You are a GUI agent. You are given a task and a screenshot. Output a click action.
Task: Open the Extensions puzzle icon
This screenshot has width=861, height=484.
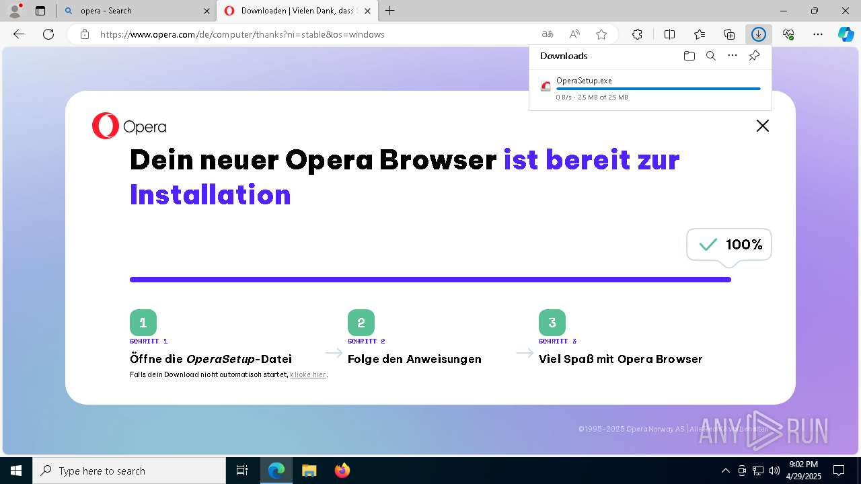[x=637, y=34]
